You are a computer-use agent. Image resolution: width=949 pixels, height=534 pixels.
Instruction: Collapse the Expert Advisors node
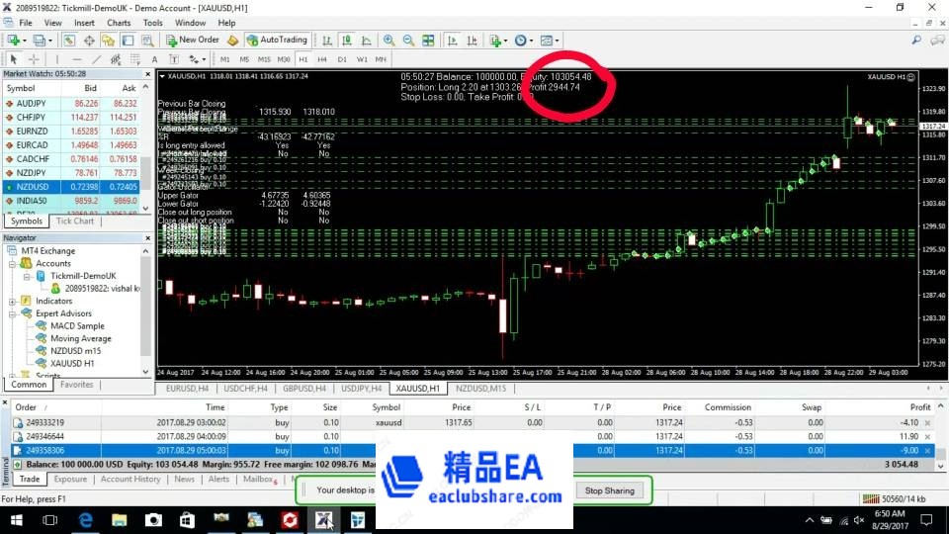pyautogui.click(x=12, y=313)
